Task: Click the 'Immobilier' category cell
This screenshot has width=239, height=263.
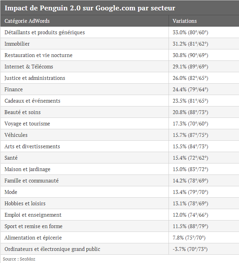Action: tap(85, 44)
